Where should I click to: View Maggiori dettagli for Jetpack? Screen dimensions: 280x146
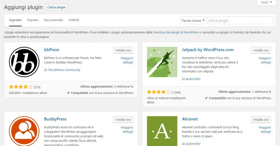pyautogui.click(x=265, y=60)
